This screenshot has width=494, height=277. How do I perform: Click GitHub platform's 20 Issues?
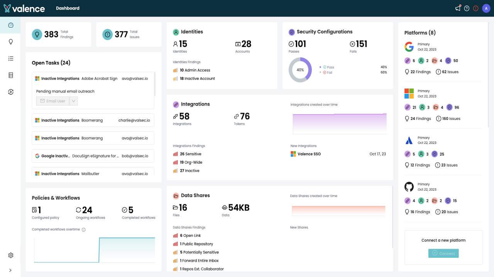point(447,212)
